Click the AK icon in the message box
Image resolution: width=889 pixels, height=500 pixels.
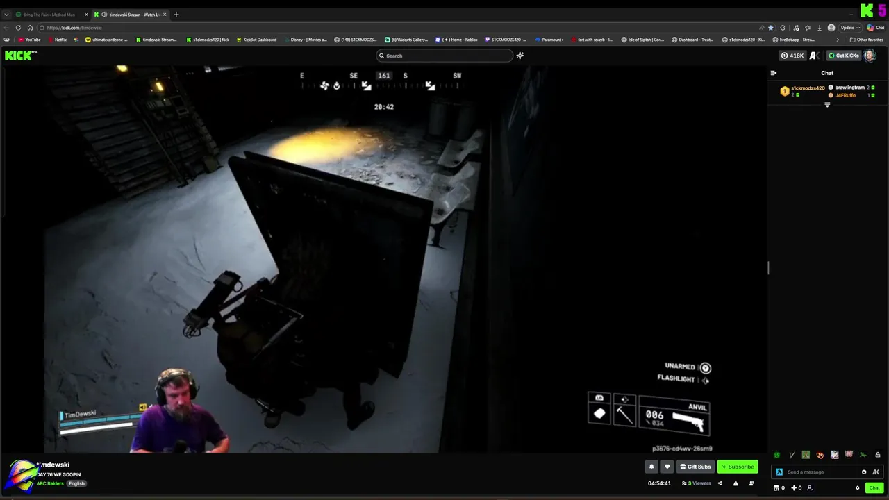pyautogui.click(x=876, y=472)
